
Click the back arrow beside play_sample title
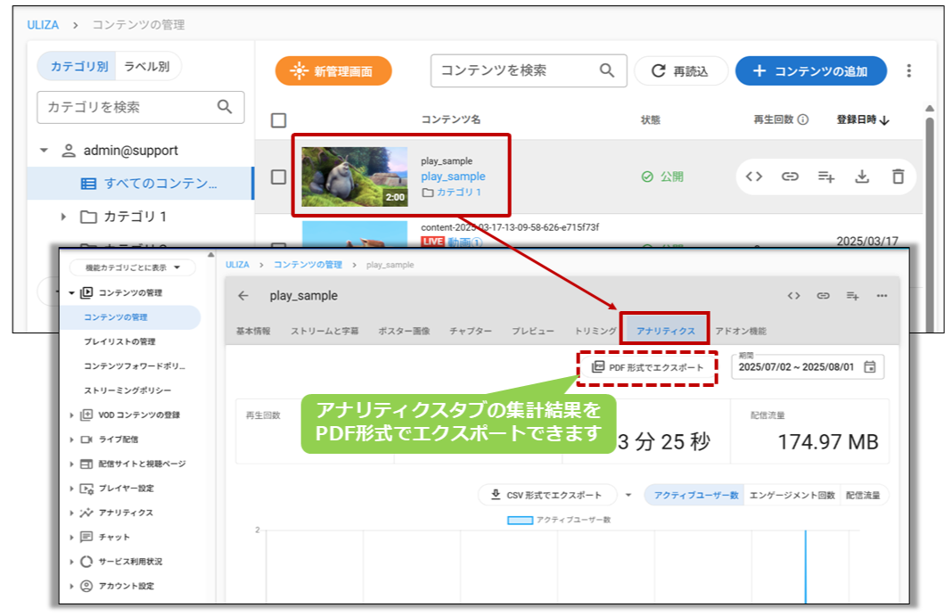click(243, 296)
